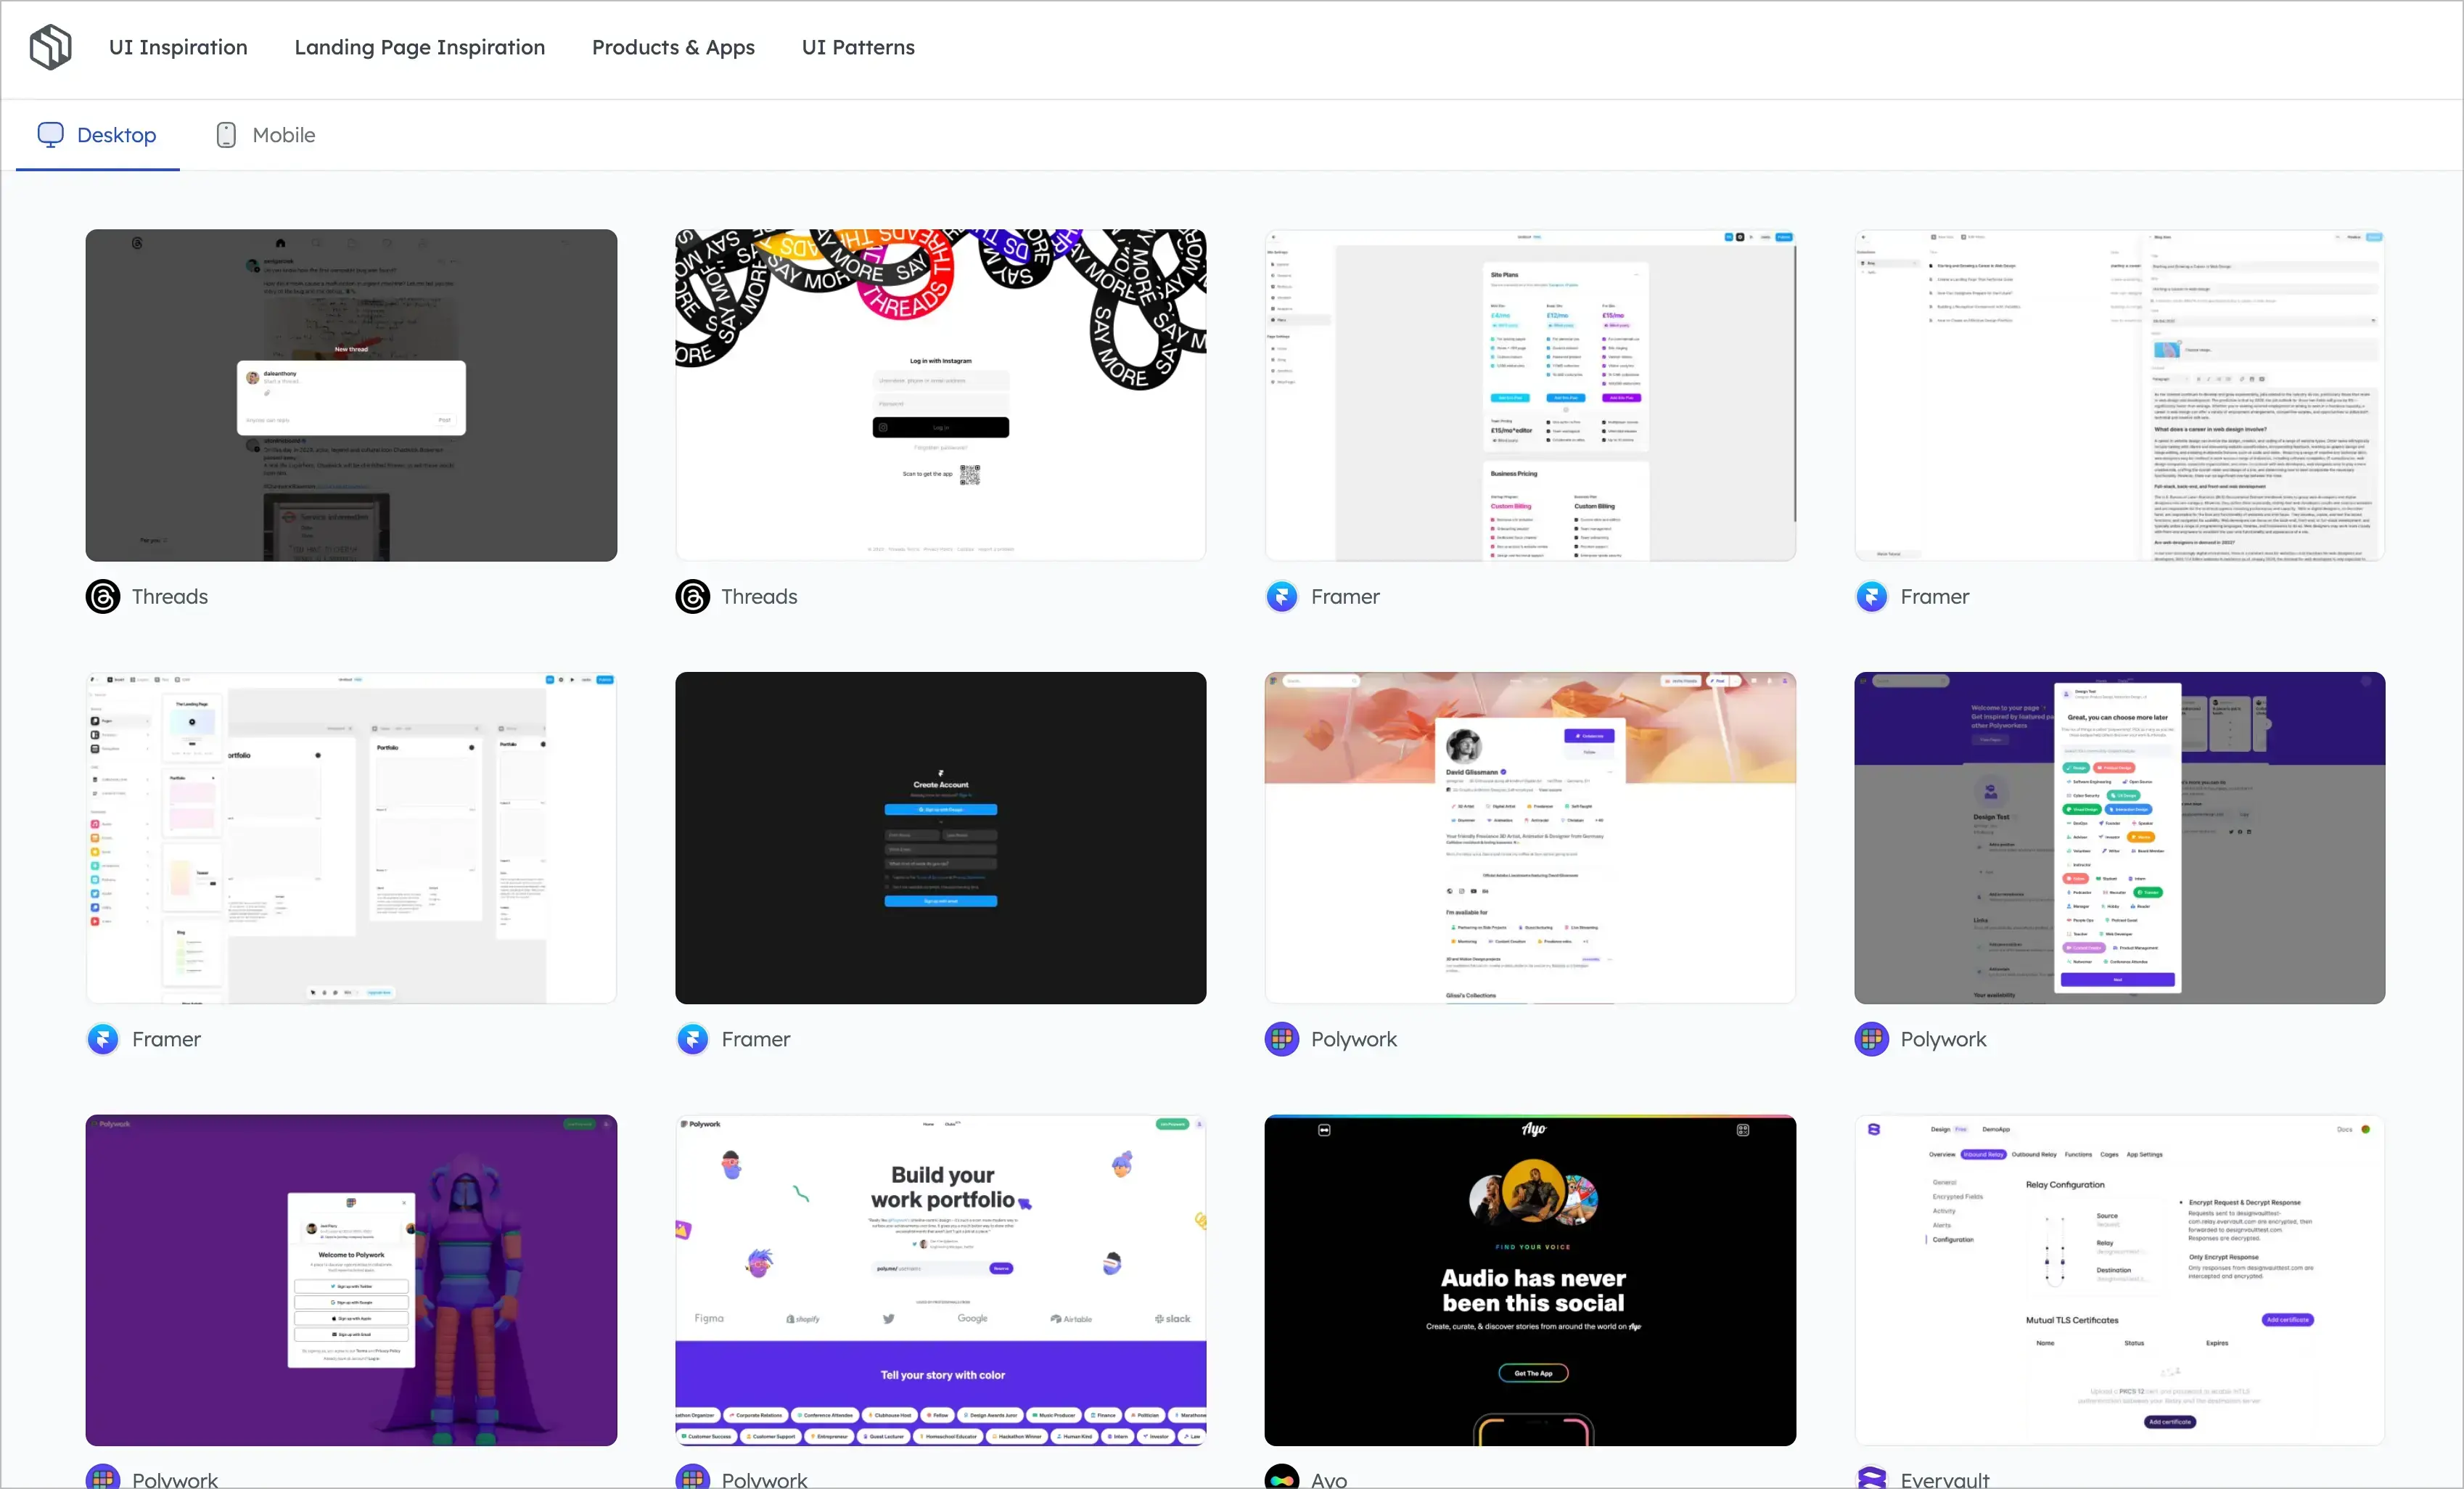Open the Ayo product link
Image resolution: width=2464 pixels, height=1489 pixels.
click(x=1329, y=1479)
